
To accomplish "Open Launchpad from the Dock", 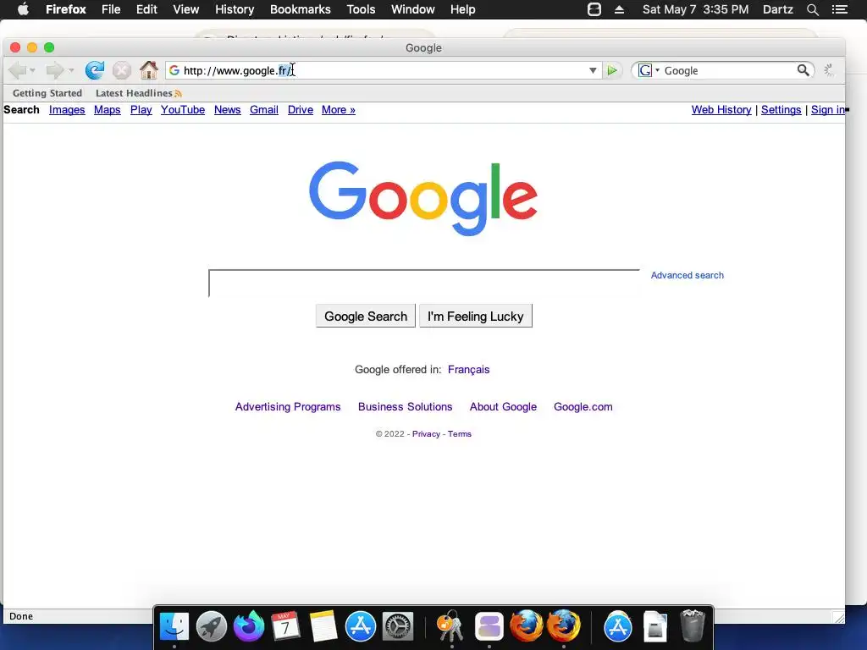I will tap(211, 626).
